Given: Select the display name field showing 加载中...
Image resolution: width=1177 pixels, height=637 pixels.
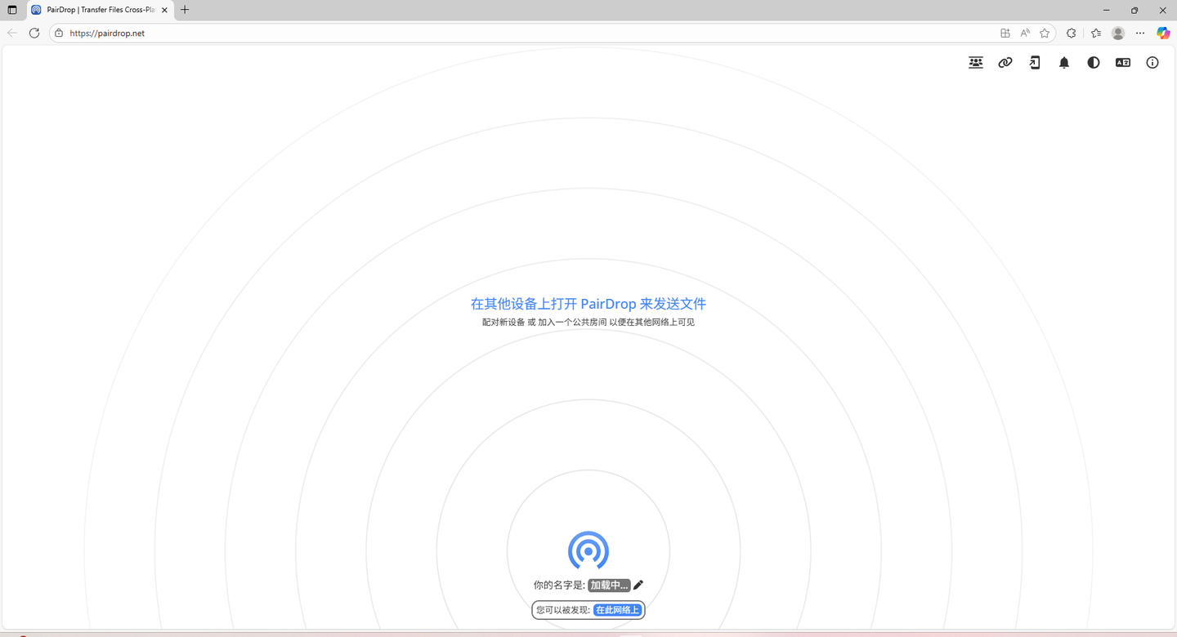Looking at the screenshot, I should pyautogui.click(x=610, y=586).
